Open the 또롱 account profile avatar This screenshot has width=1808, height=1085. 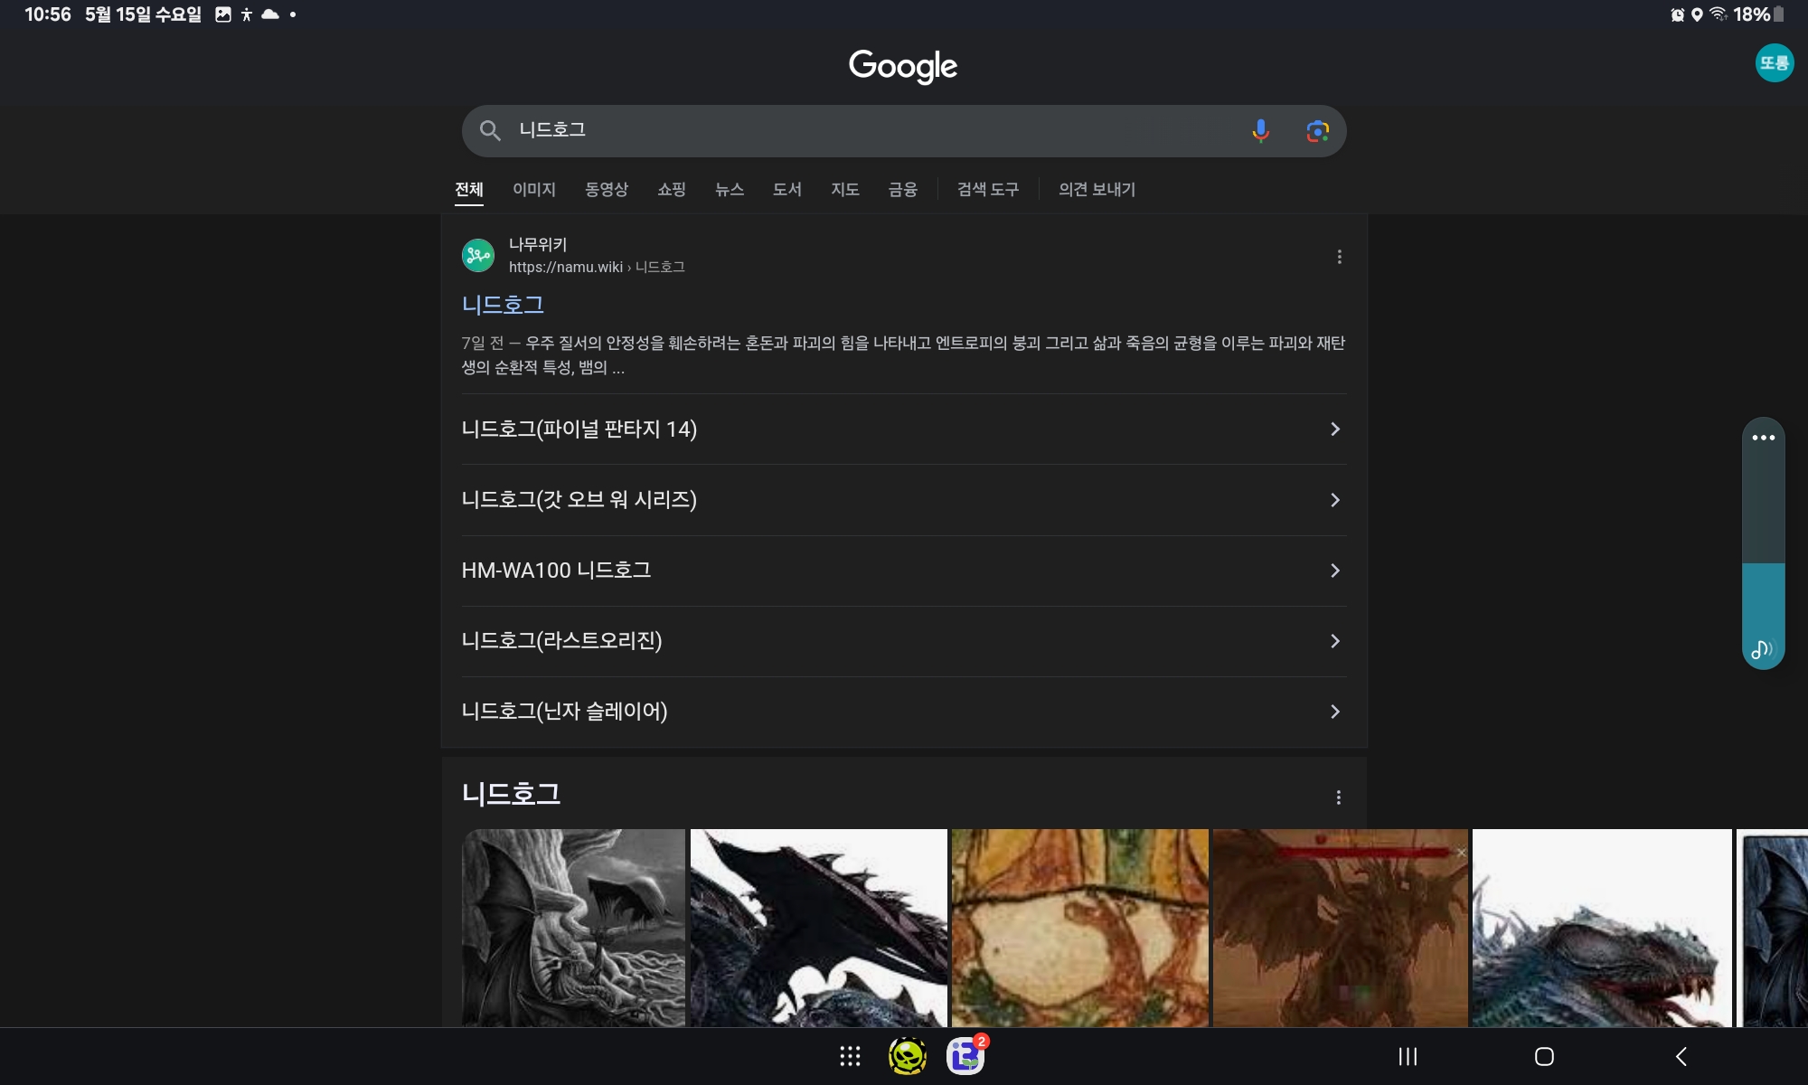(x=1774, y=63)
